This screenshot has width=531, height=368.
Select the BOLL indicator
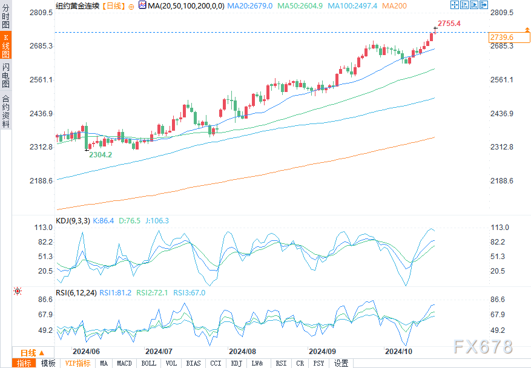click(148, 363)
